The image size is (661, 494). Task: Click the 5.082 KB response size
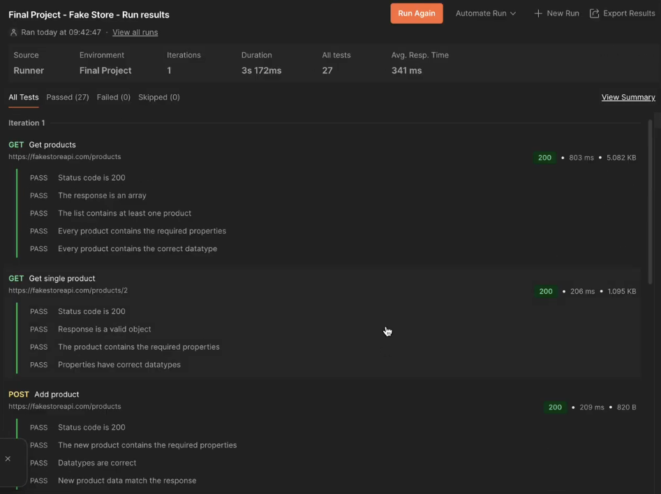pyautogui.click(x=621, y=158)
